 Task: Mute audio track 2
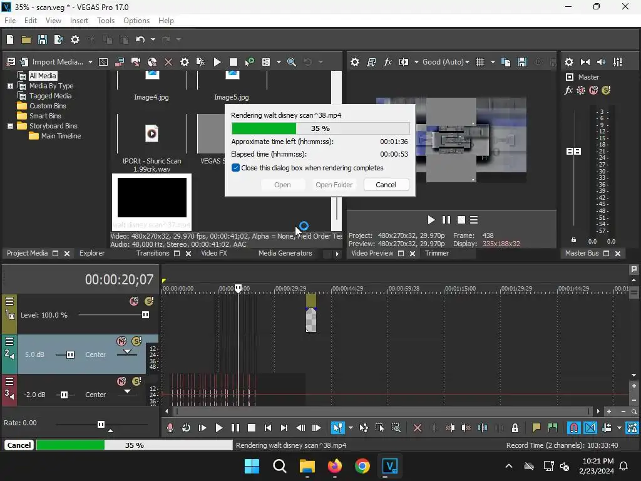(x=121, y=341)
